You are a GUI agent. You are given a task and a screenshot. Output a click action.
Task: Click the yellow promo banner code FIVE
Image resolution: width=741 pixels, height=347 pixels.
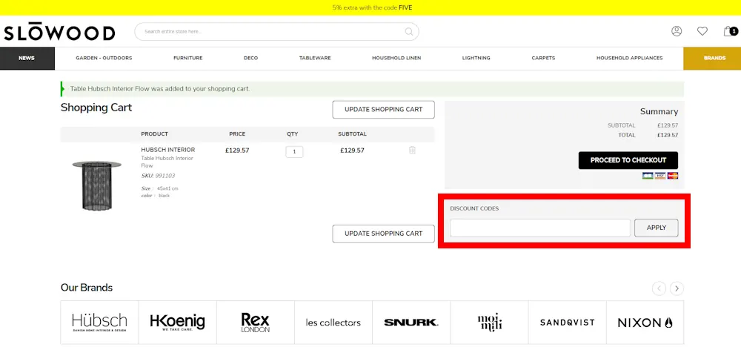[x=405, y=7]
